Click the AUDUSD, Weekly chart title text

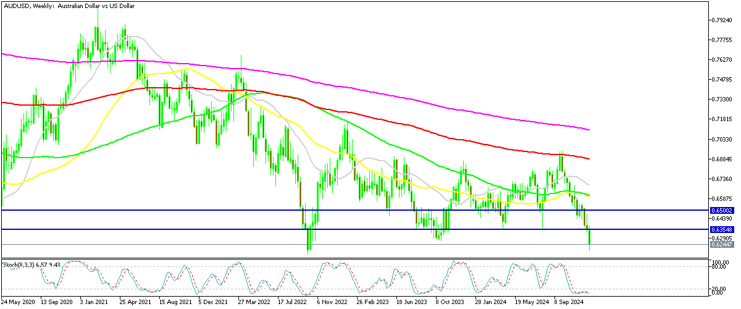pyautogui.click(x=70, y=6)
